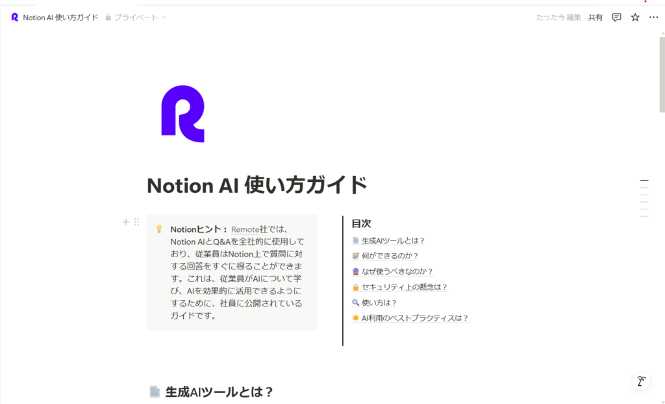Change the large purple R page icon

click(x=182, y=114)
